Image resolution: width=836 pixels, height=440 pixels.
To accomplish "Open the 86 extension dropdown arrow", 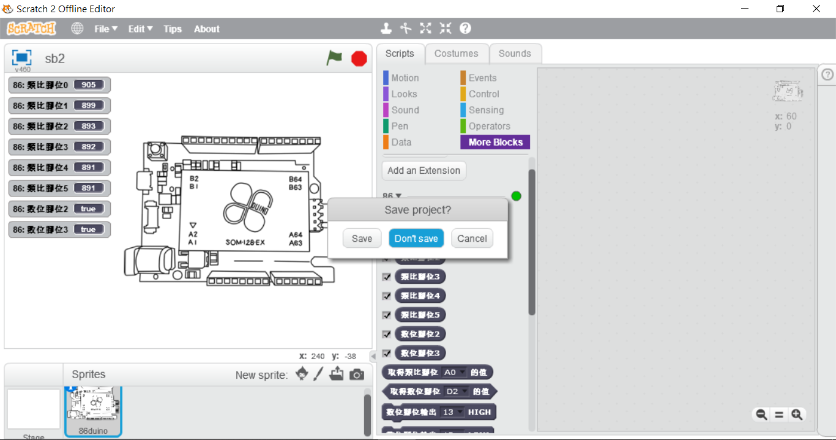I will (x=398, y=196).
